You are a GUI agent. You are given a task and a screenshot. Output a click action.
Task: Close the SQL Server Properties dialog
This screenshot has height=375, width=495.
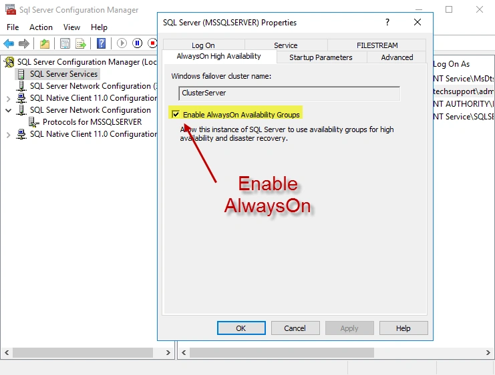[x=418, y=22]
